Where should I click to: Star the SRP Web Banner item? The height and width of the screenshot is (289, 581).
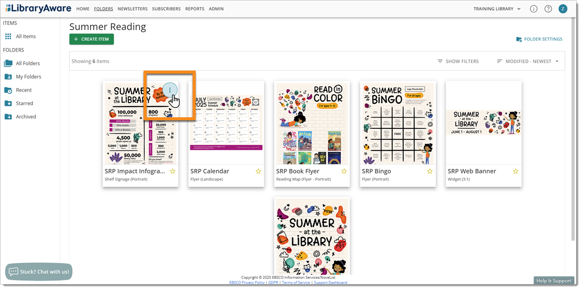515,171
